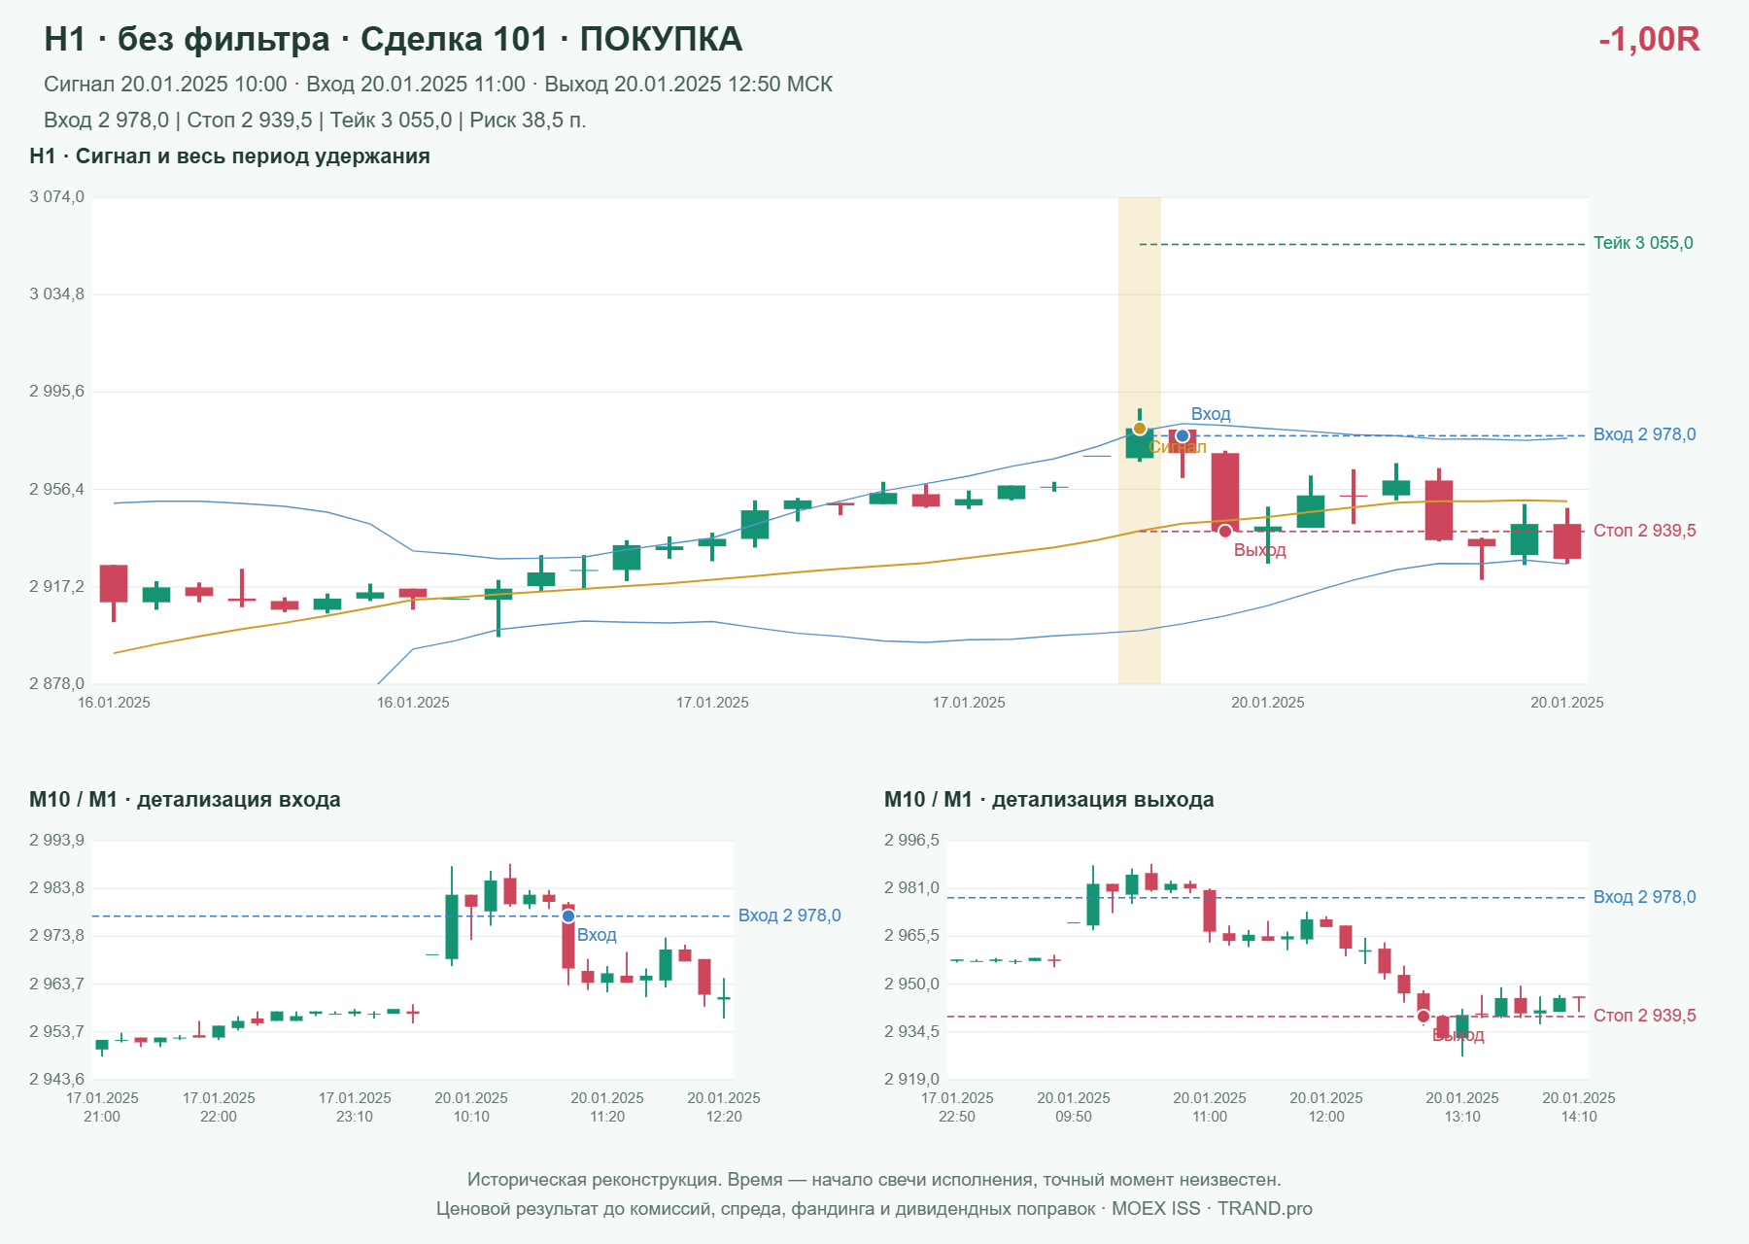This screenshot has height=1244, width=1749.
Task: Click the 3 074,0 price axis value
Action: coord(57,197)
